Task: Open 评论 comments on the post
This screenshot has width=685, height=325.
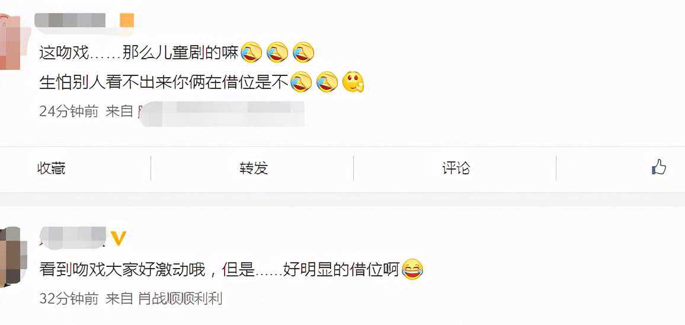Action: pyautogui.click(x=456, y=168)
